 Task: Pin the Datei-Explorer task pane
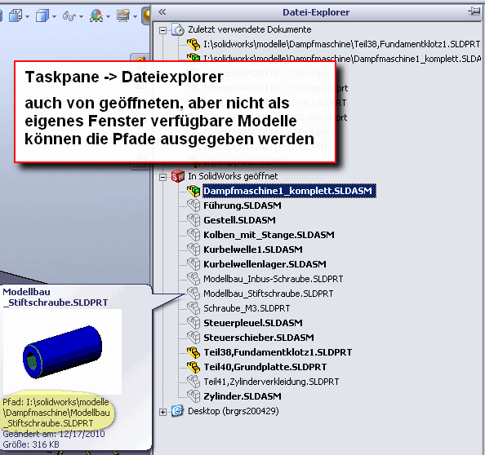(x=474, y=11)
